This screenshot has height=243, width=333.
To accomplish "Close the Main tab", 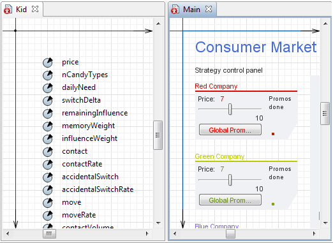I will tap(209, 9).
